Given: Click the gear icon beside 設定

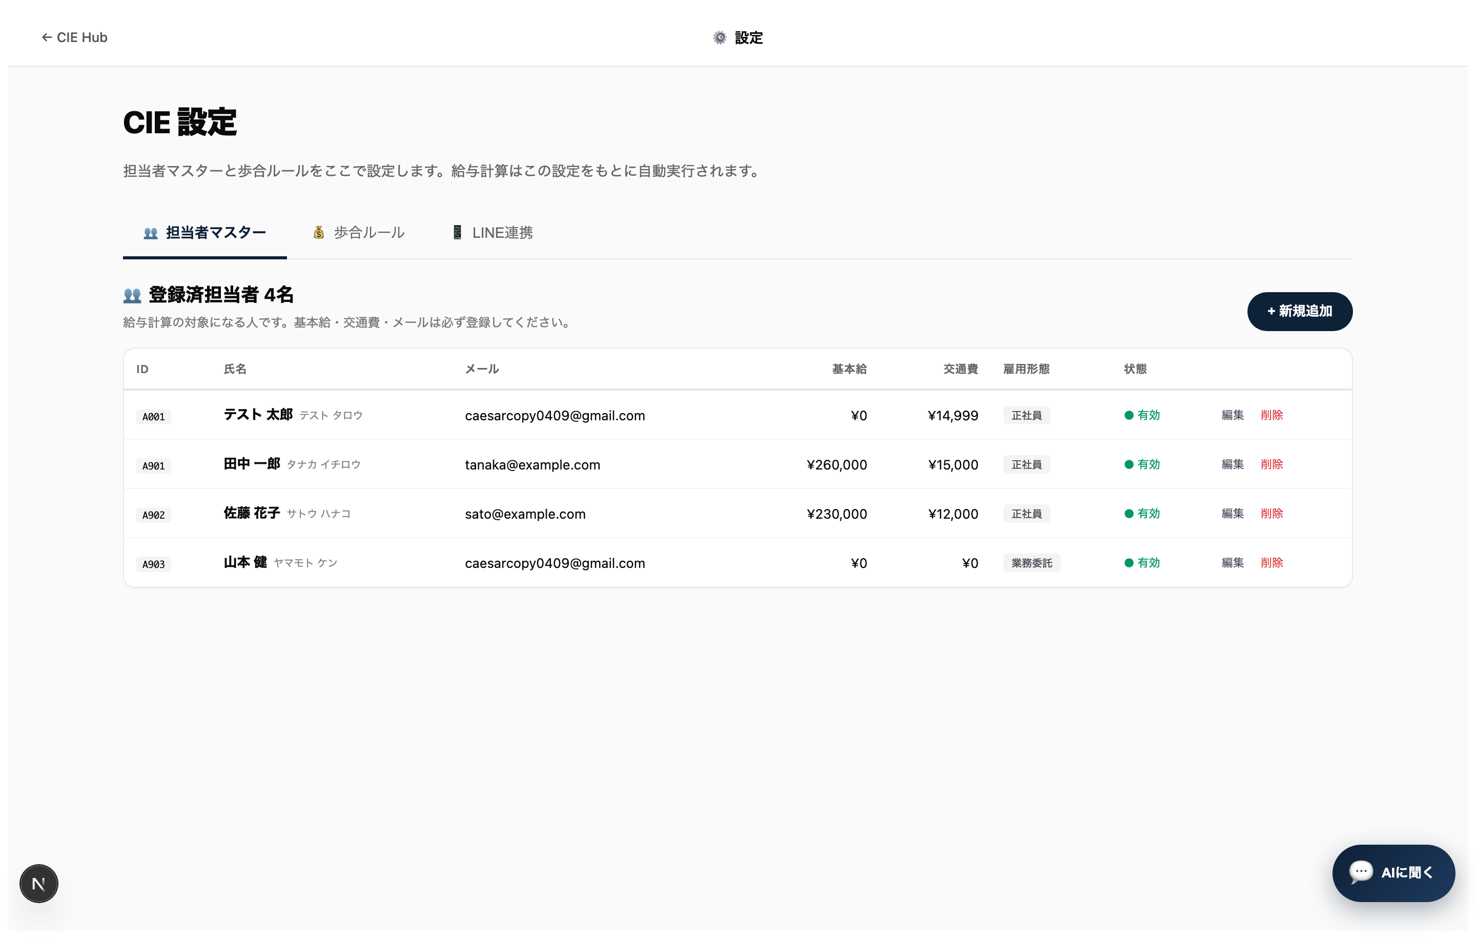Looking at the screenshot, I should pos(720,37).
